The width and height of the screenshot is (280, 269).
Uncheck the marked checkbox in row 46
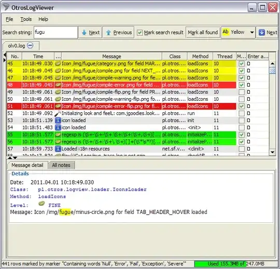pos(242,71)
